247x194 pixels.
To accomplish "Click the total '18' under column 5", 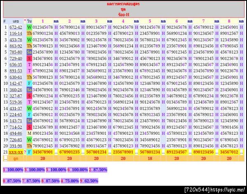I will click(x=150, y=158).
